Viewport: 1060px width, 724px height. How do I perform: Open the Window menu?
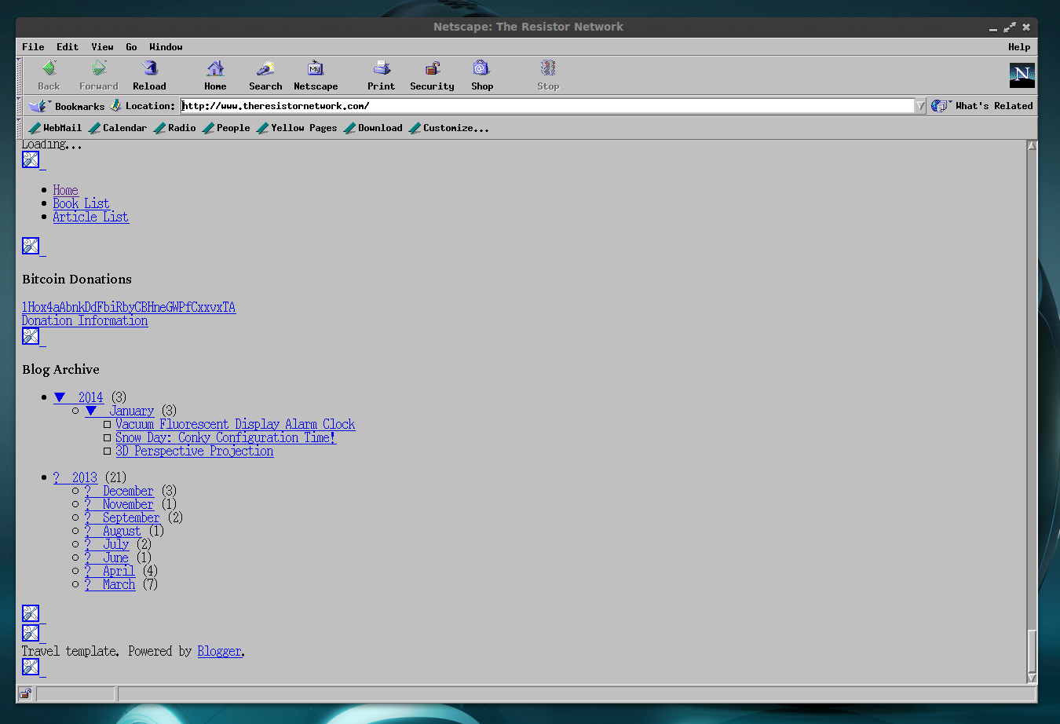point(166,47)
